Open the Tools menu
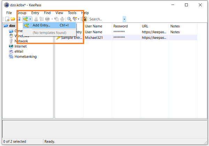This screenshot has width=209, height=146. click(x=72, y=13)
